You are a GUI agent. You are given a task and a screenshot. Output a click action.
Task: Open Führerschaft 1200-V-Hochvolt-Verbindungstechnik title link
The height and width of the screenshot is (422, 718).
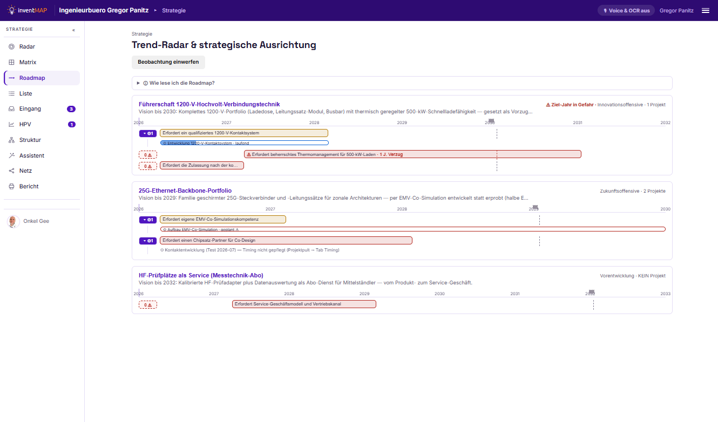point(209,104)
